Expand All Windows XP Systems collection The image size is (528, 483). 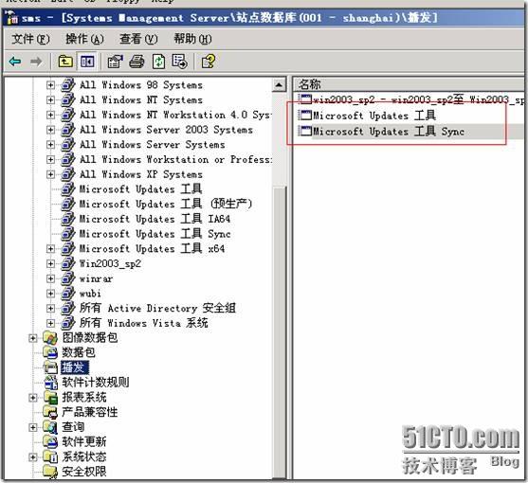tap(50, 174)
